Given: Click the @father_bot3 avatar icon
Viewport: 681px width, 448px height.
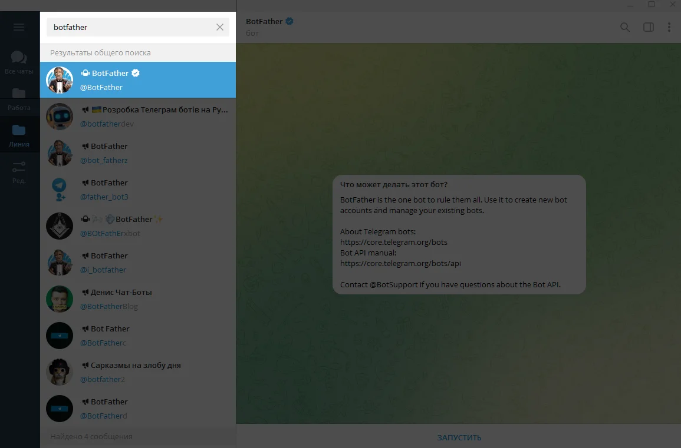Looking at the screenshot, I should click(60, 190).
